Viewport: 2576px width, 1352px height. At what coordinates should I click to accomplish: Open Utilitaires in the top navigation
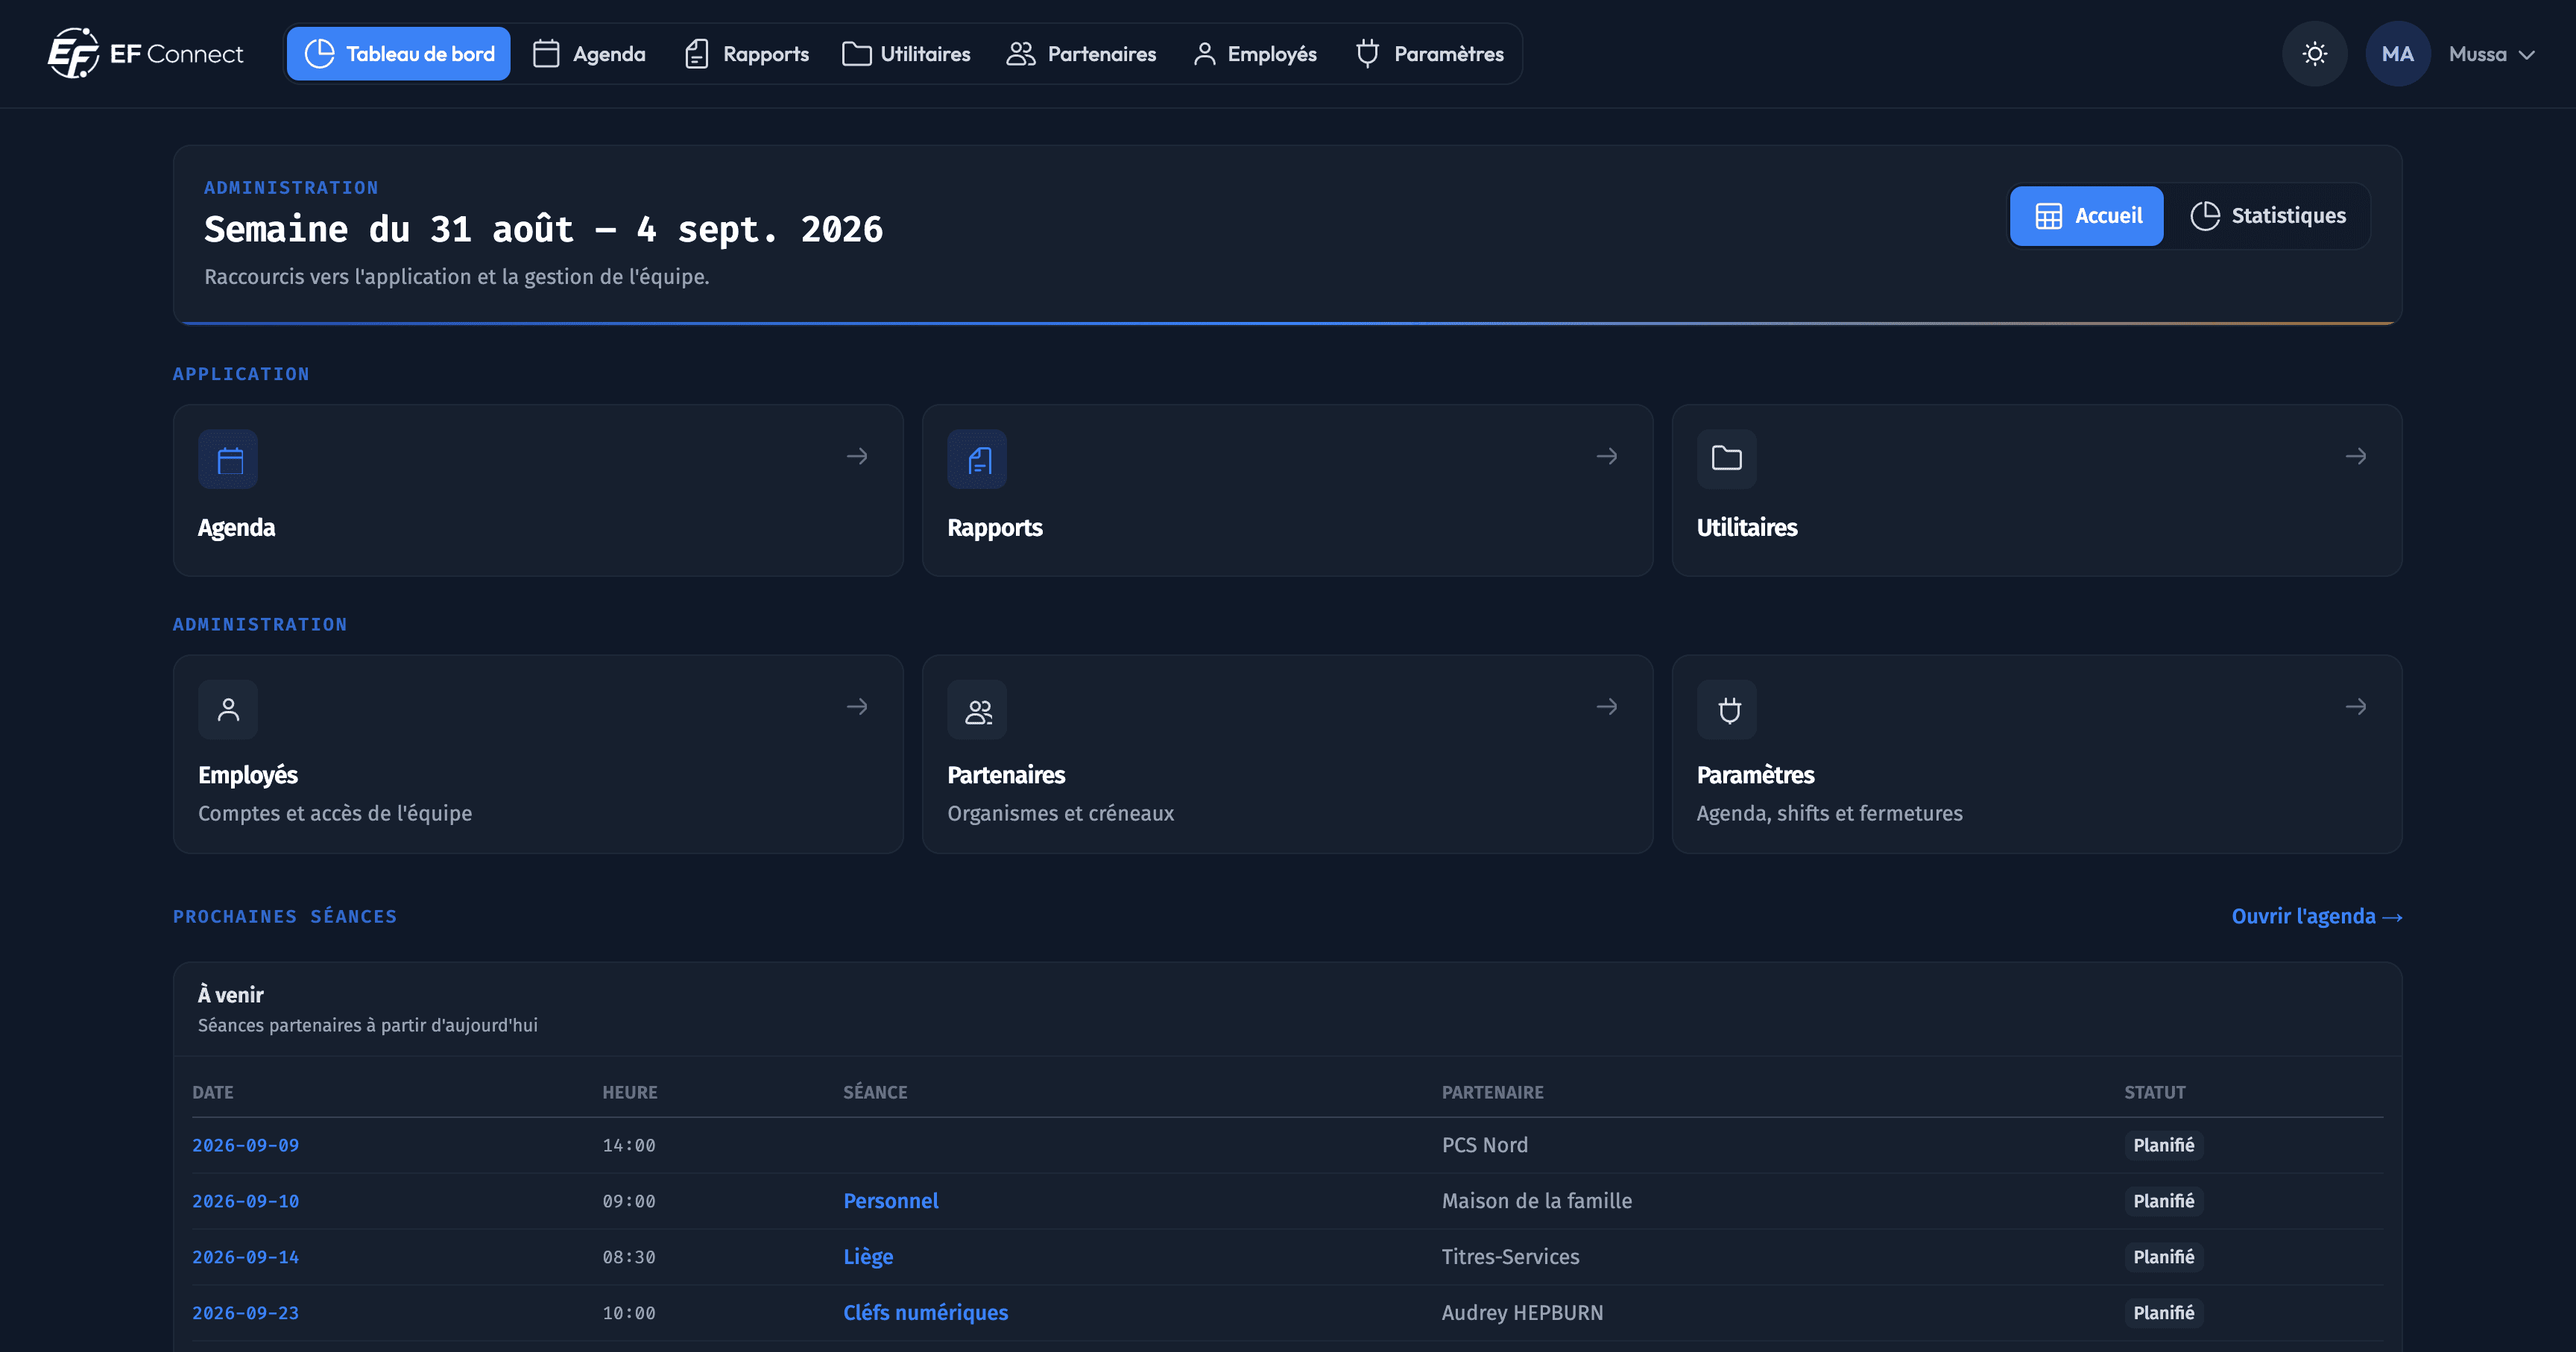pos(906,53)
